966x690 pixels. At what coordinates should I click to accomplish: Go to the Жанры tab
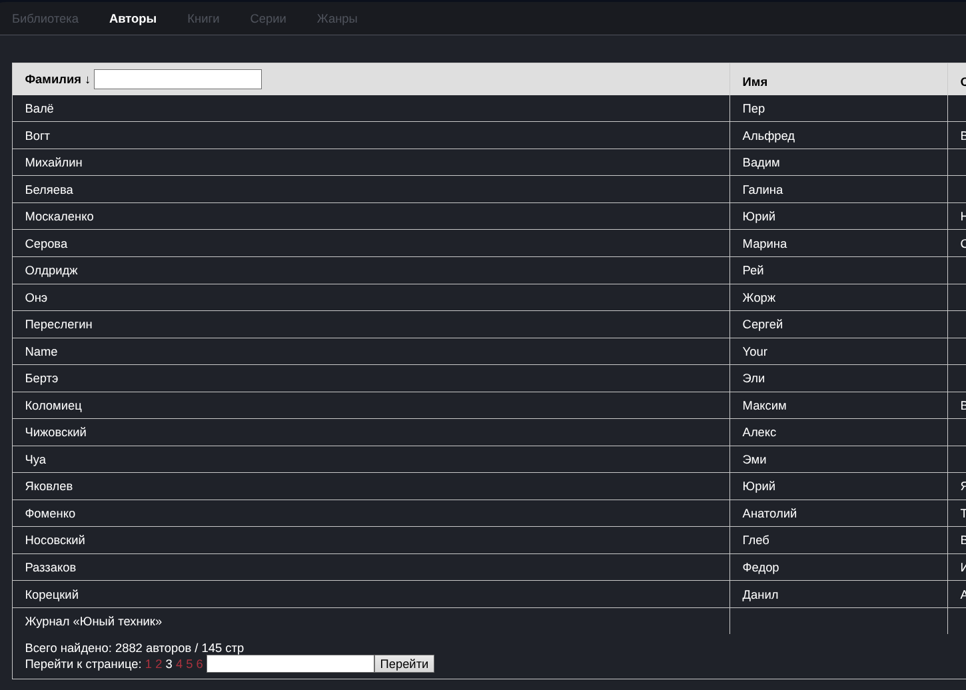point(337,19)
